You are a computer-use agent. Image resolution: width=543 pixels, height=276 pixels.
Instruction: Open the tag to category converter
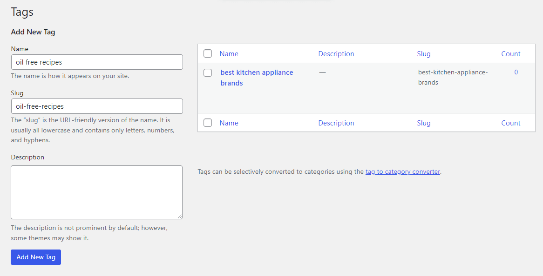(402, 171)
